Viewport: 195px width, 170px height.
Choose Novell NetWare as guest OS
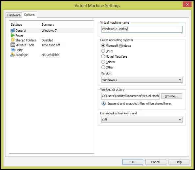103,56
